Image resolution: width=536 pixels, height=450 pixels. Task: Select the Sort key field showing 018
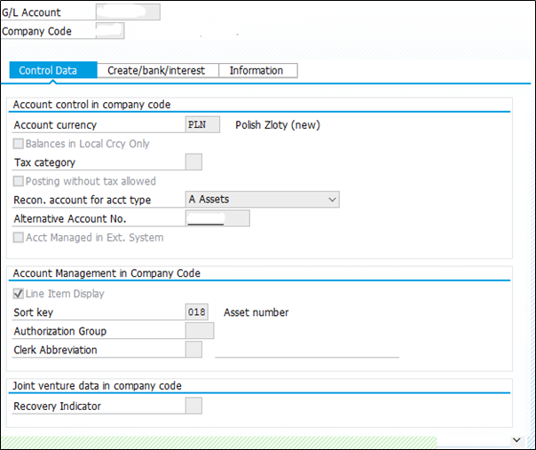tap(196, 312)
